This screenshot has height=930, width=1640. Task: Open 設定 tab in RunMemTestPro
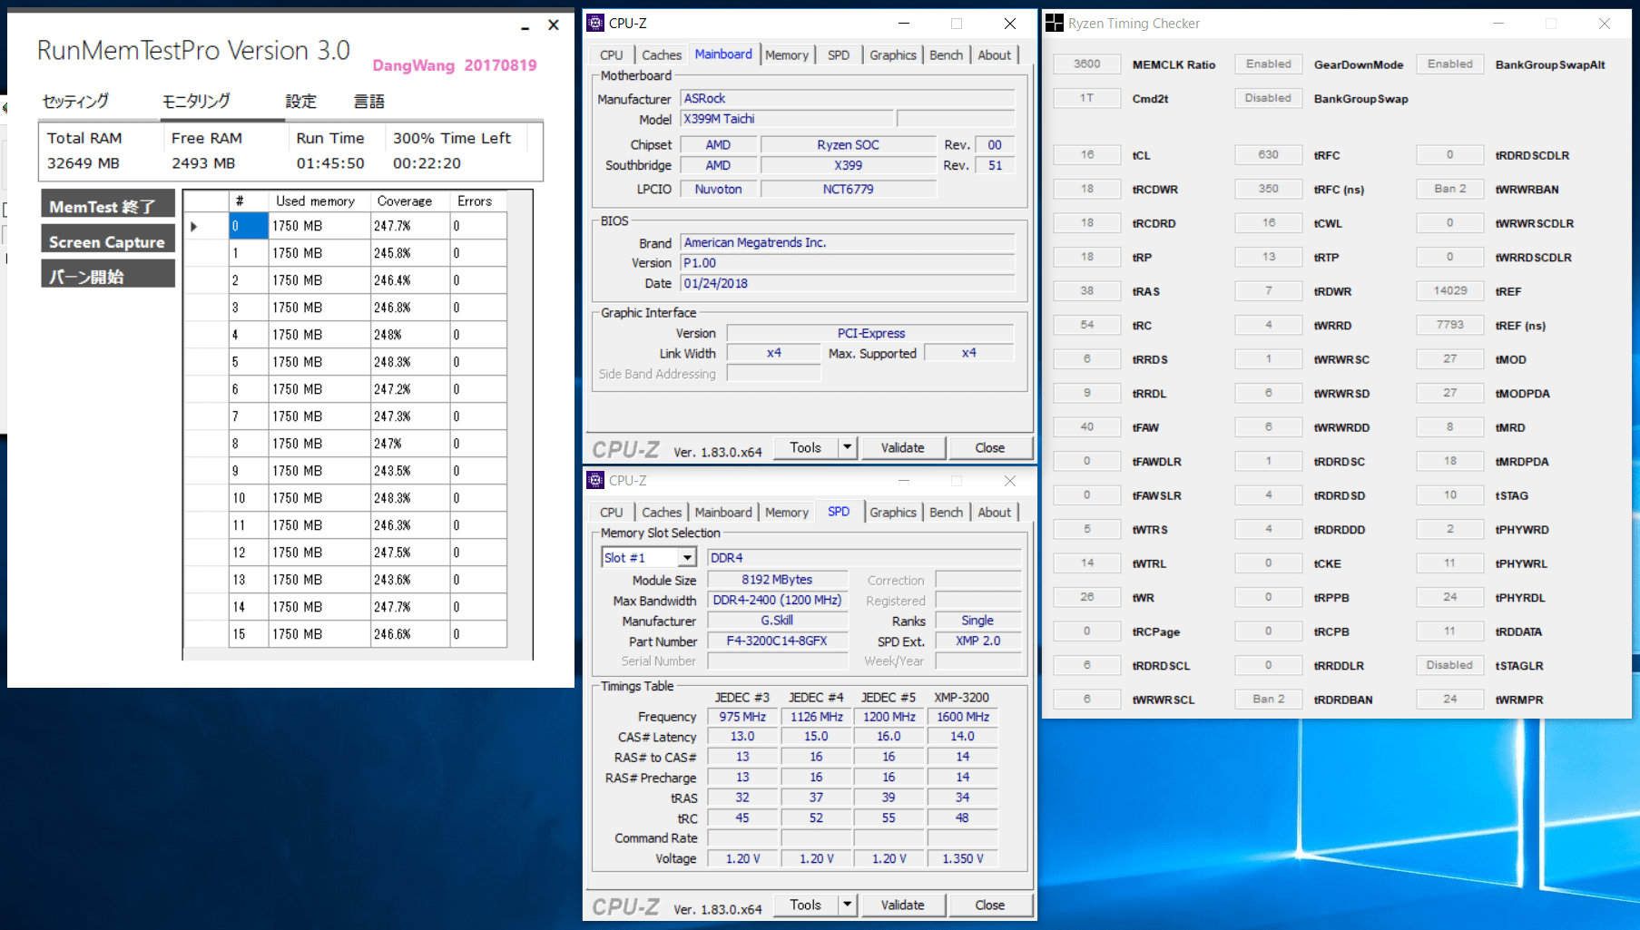[301, 101]
